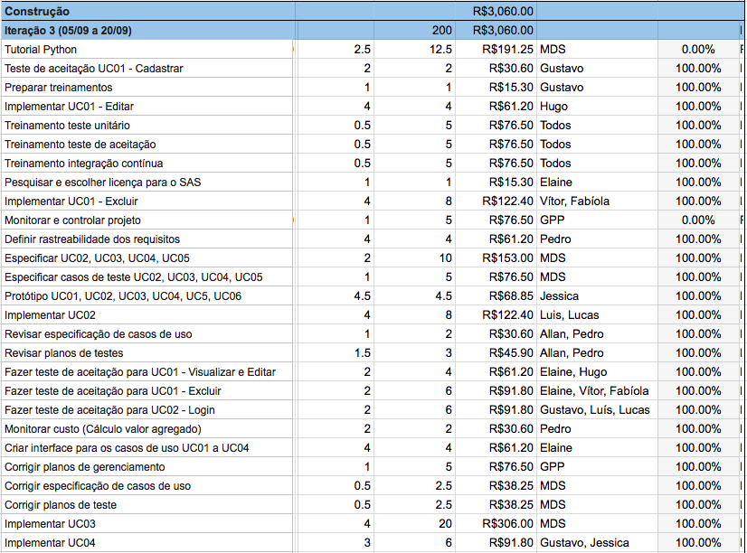
Task: Click the 'R$45.90' cost cell
Action: (x=496, y=353)
